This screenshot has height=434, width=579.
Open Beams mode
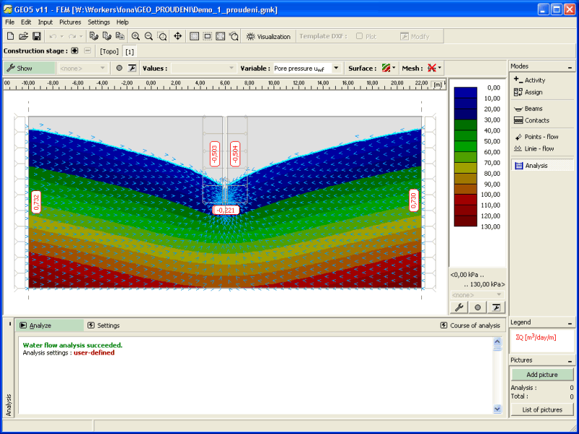[x=528, y=109]
